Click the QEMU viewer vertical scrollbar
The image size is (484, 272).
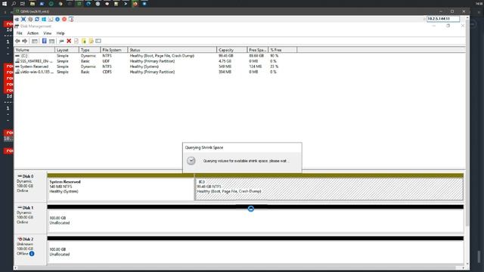(x=467, y=123)
